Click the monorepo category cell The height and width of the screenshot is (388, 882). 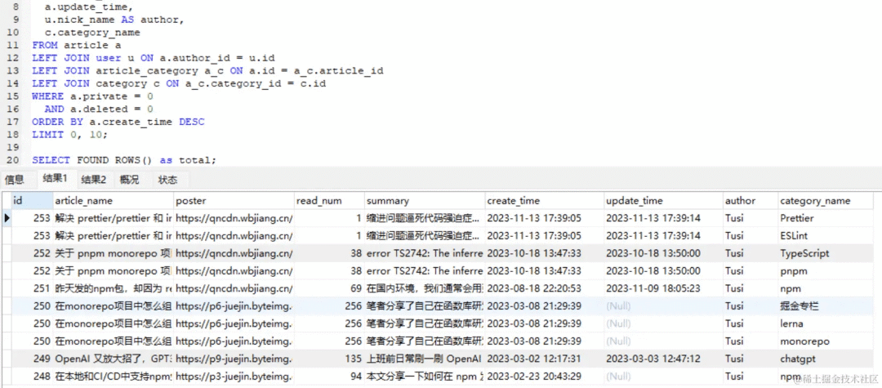click(825, 341)
